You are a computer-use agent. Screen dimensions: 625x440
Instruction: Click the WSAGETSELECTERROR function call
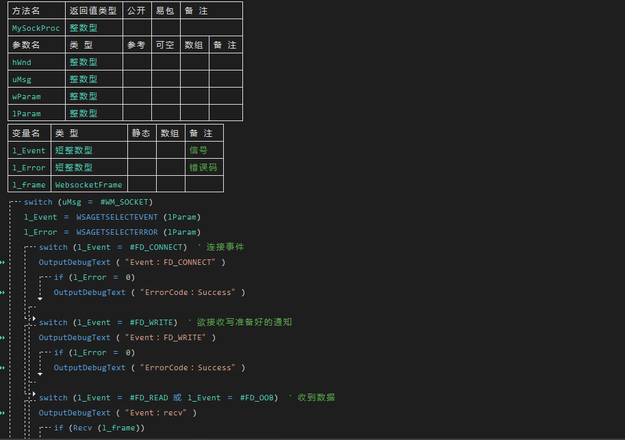[x=116, y=232]
